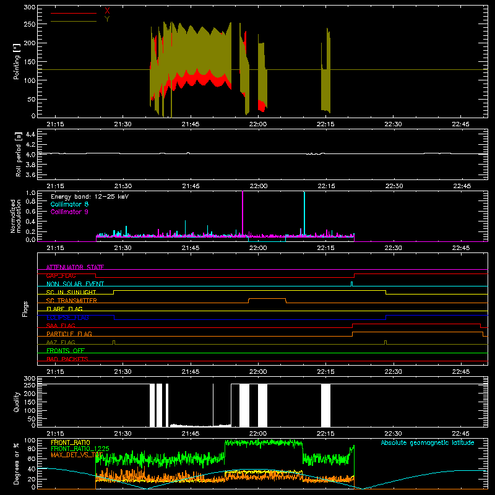Select the SAA_FLAG label
The width and height of the screenshot is (495, 495).
pyautogui.click(x=61, y=325)
